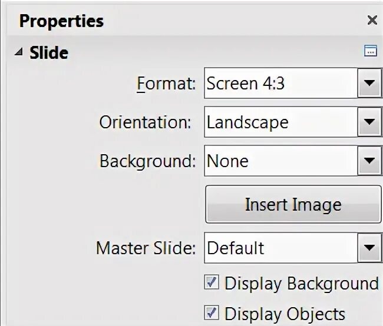Expand the Orientation dropdown arrow

[369, 122]
